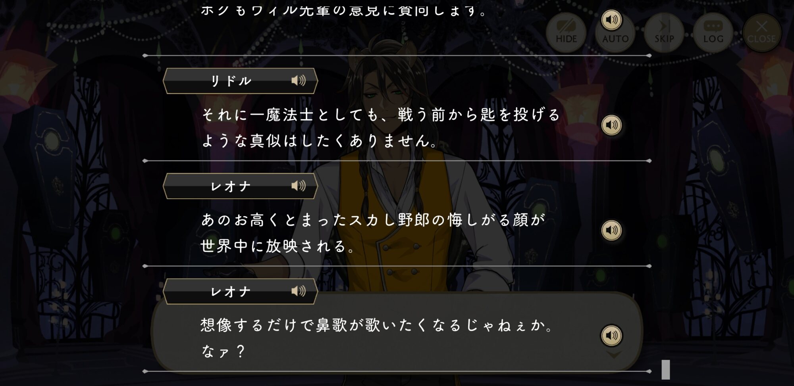Select the first レオナ name plate

[240, 186]
